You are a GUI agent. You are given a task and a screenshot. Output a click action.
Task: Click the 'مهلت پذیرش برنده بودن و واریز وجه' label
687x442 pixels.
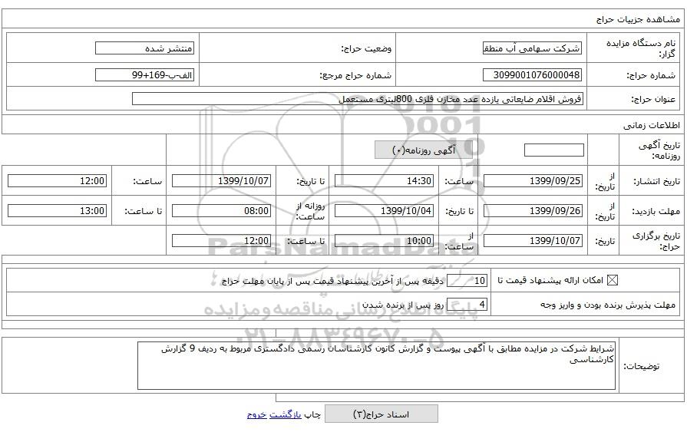[608, 305]
